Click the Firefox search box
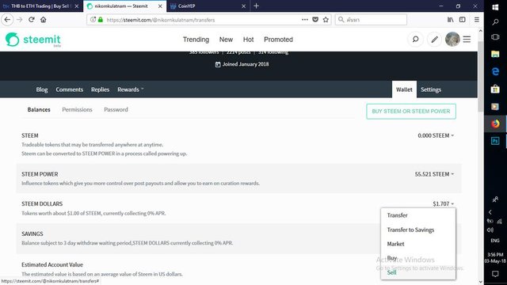 tap(372, 20)
